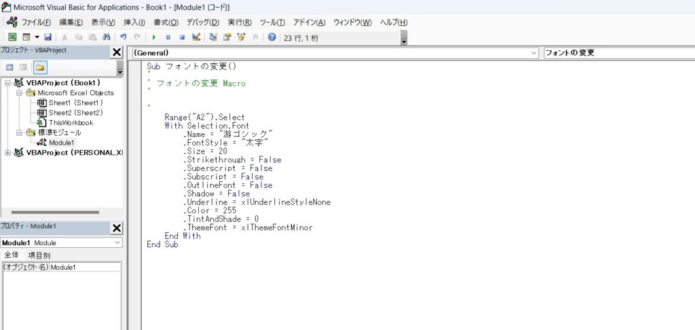This screenshot has height=330, width=695.
Task: Select Sheet1 (Sheet1) in project tree
Action: [x=75, y=103]
